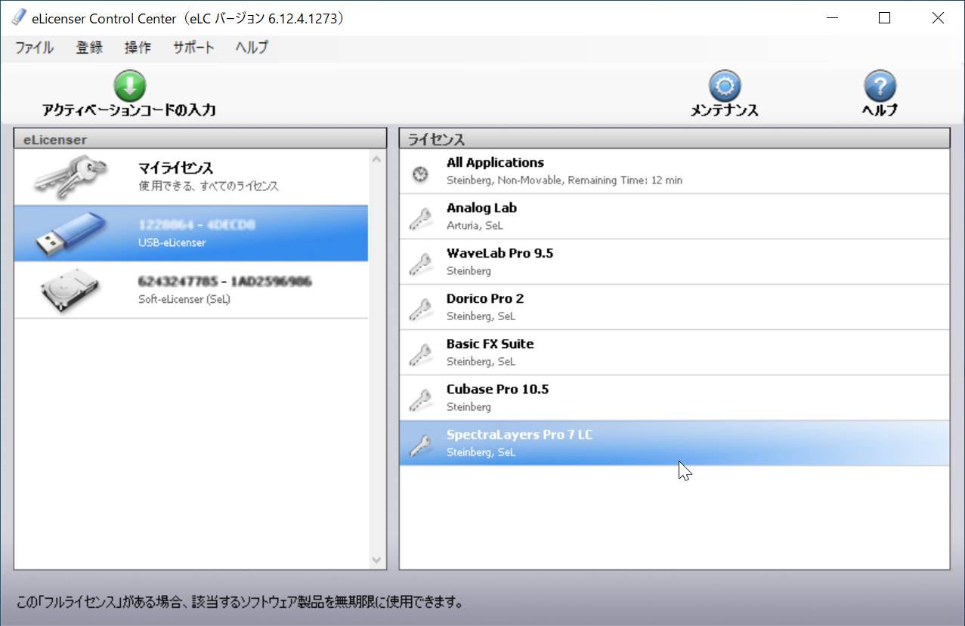The width and height of the screenshot is (965, 626).
Task: Select the Cubase Pro 10.5 license name
Action: 497,389
